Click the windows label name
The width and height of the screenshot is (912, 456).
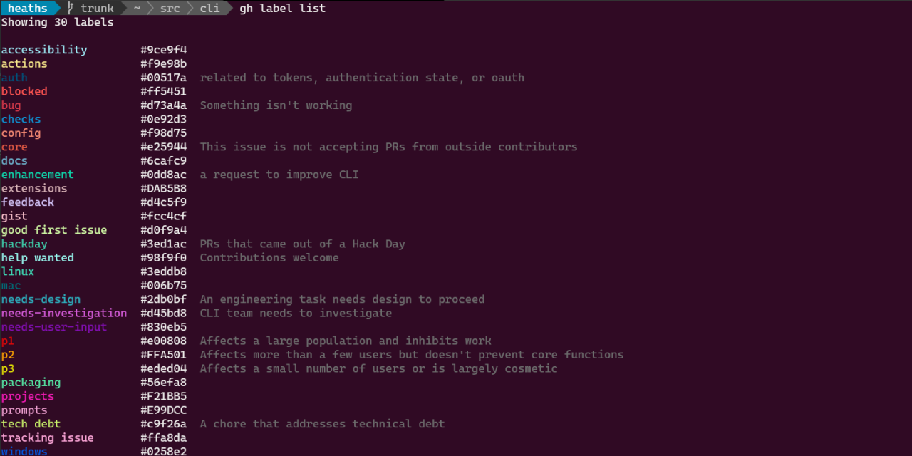point(24,451)
